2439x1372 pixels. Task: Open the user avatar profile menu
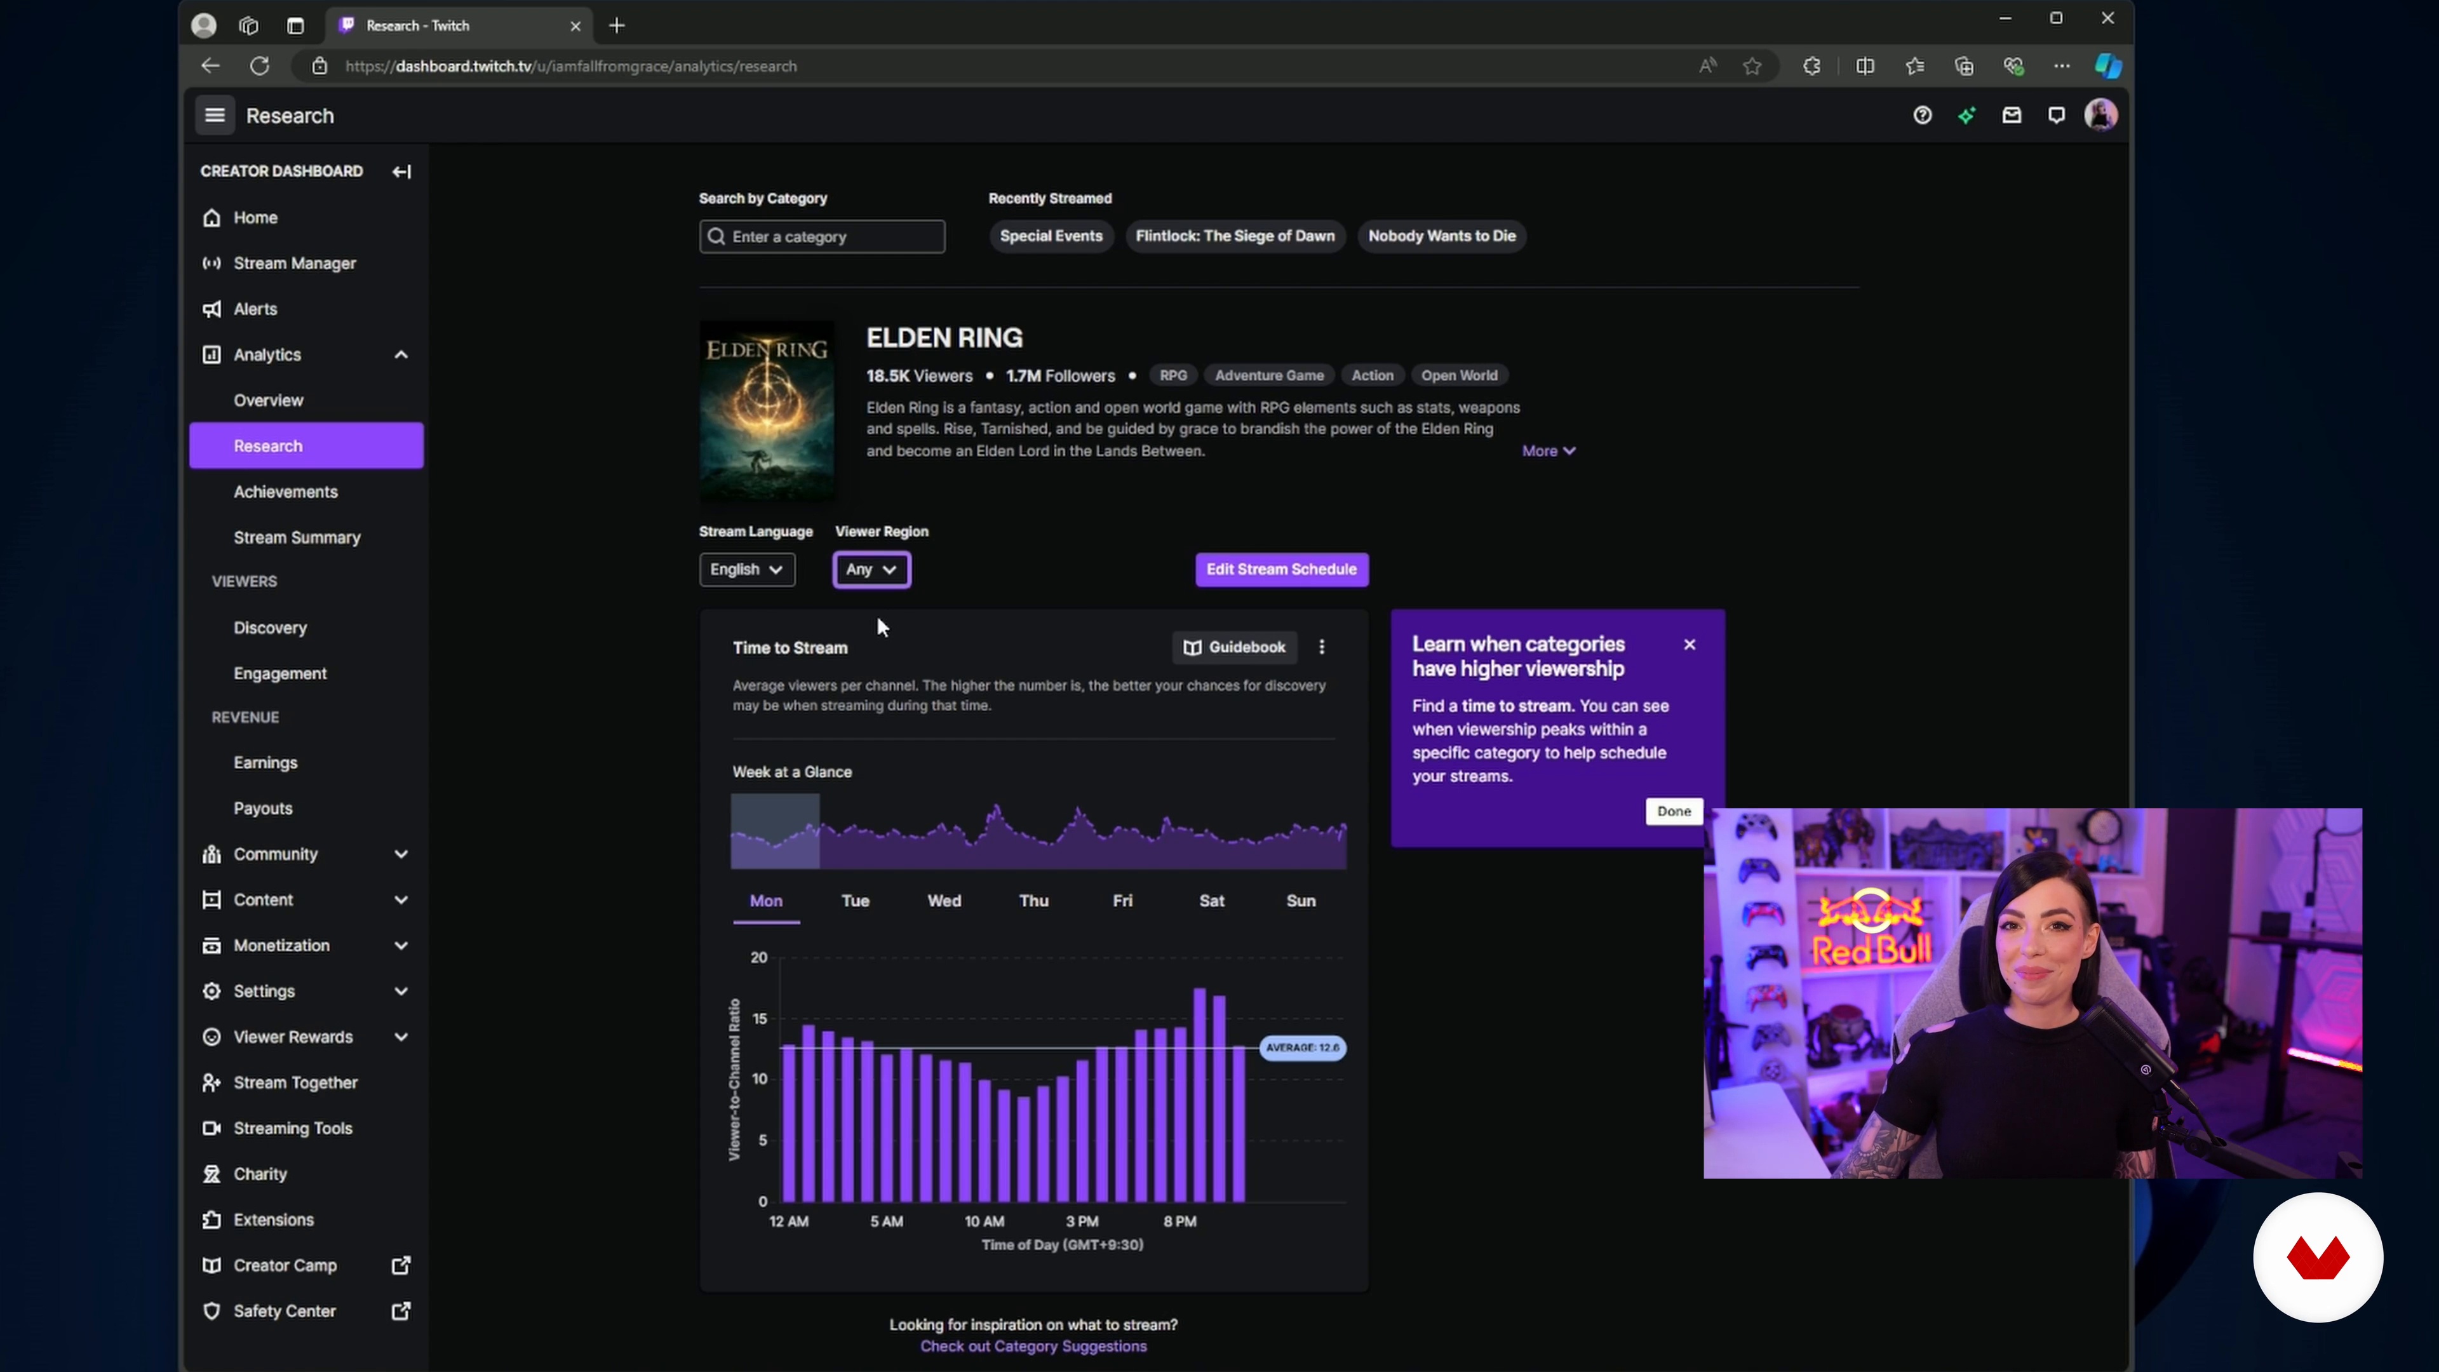click(2101, 116)
